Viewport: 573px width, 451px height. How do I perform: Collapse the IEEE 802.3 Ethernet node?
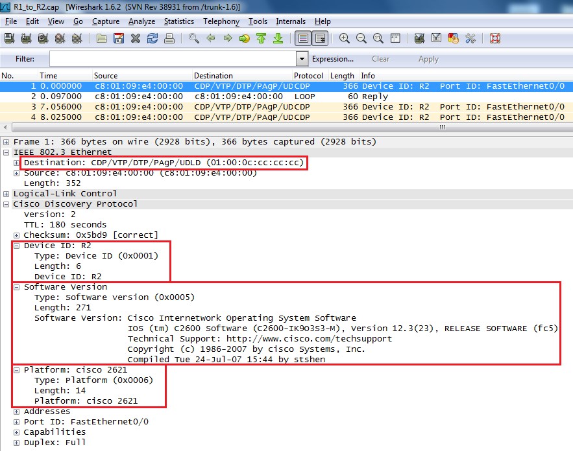point(6,152)
